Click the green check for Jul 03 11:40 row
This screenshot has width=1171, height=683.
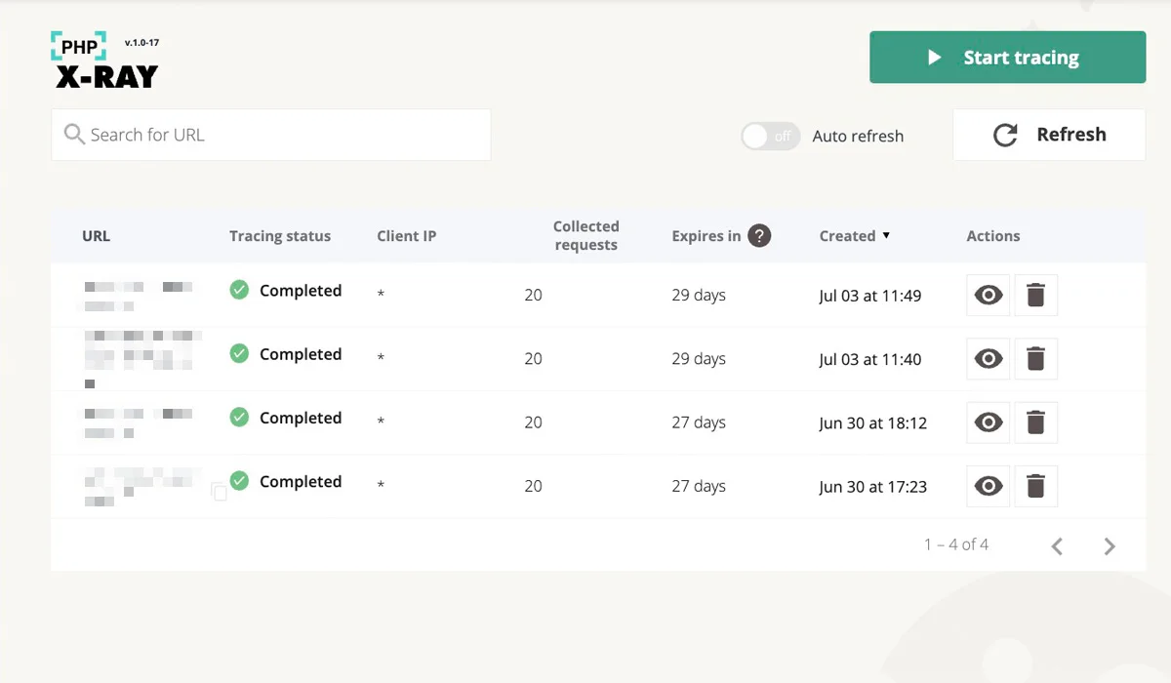click(239, 353)
